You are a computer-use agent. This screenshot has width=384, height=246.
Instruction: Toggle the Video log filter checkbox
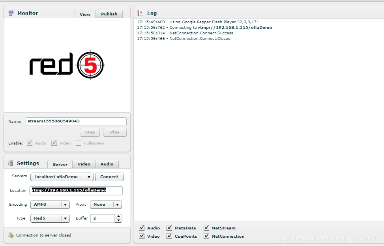[142, 236]
